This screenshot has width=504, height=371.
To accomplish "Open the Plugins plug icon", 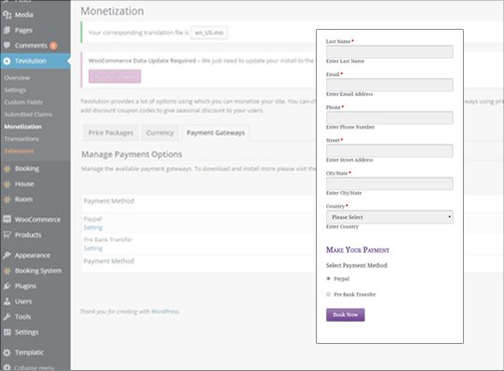I will (x=7, y=286).
